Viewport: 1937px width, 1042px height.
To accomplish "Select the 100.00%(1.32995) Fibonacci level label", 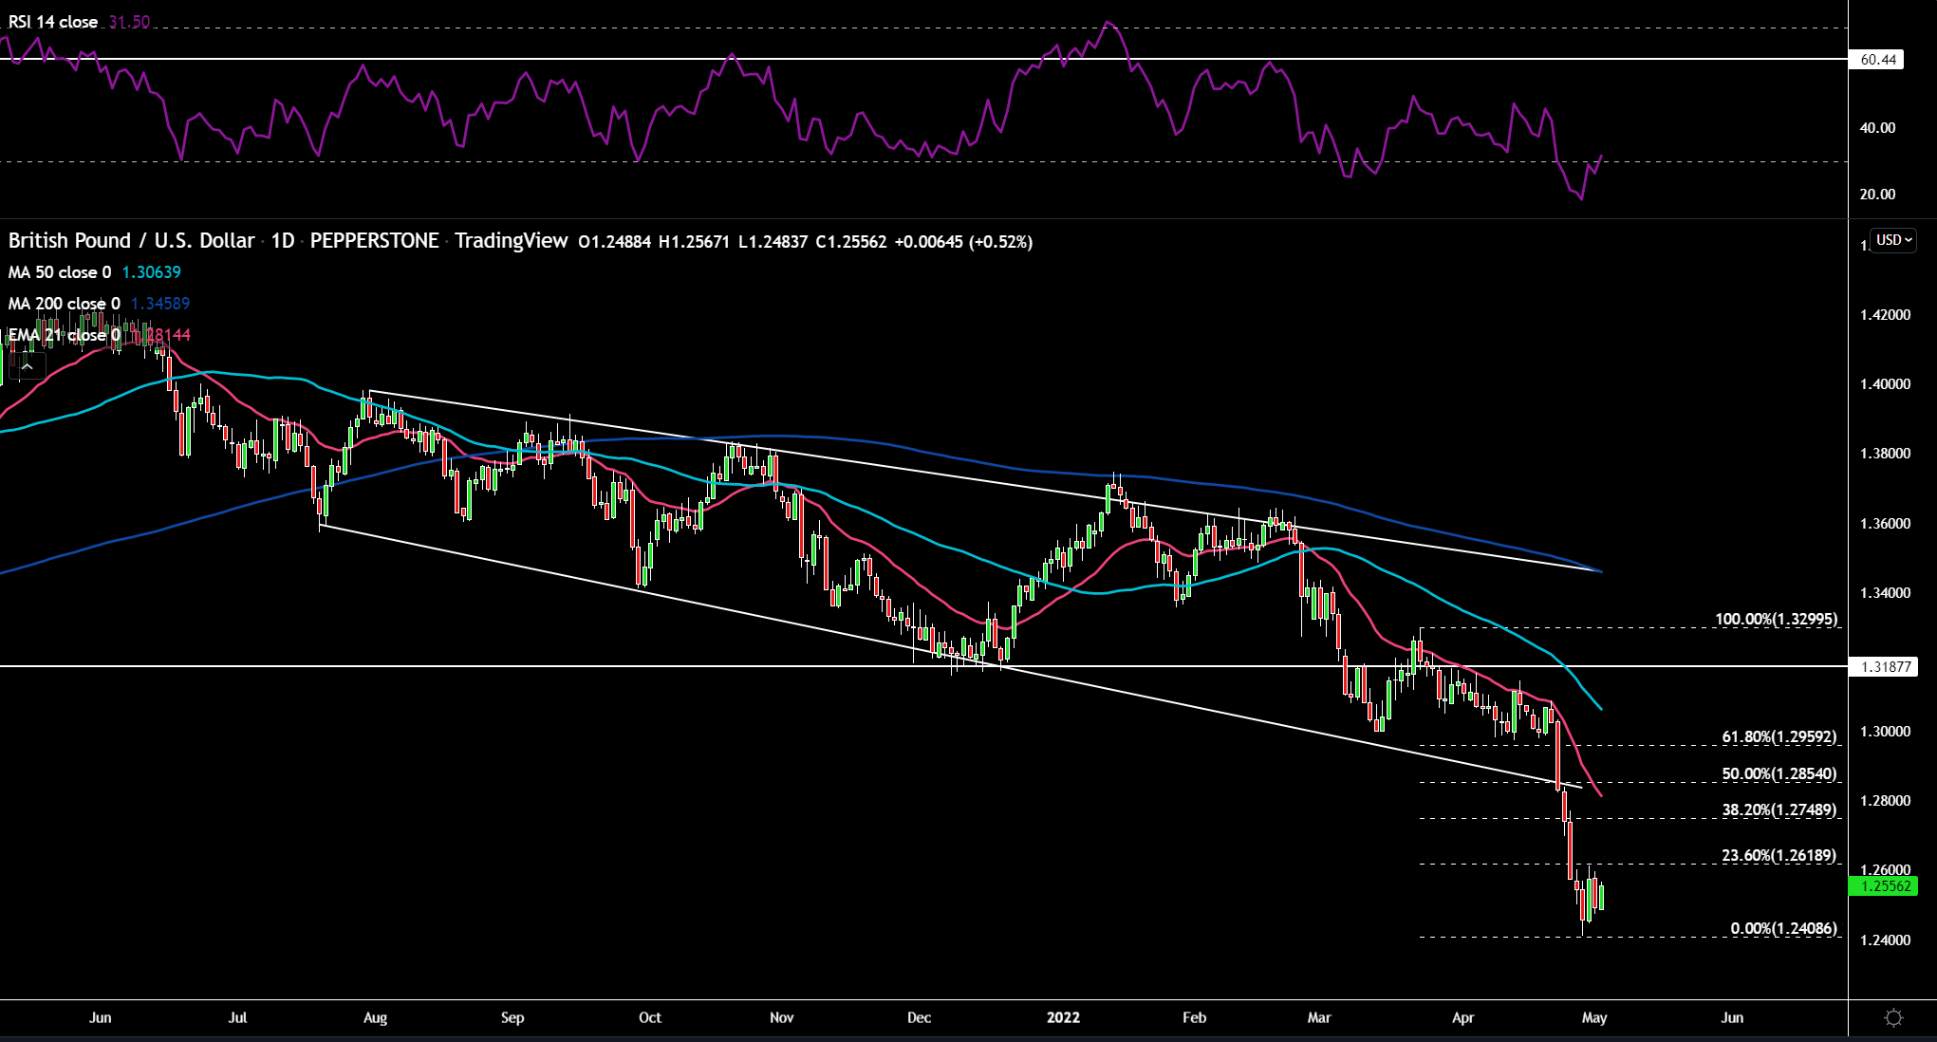I will (x=1776, y=619).
